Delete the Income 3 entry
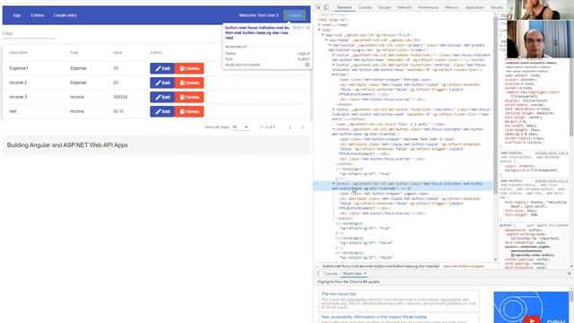Screen dimensions: 574x323 click(x=189, y=97)
